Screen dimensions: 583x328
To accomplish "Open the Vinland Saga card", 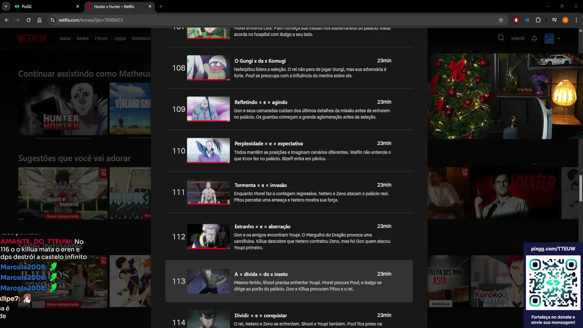I will tap(130, 109).
